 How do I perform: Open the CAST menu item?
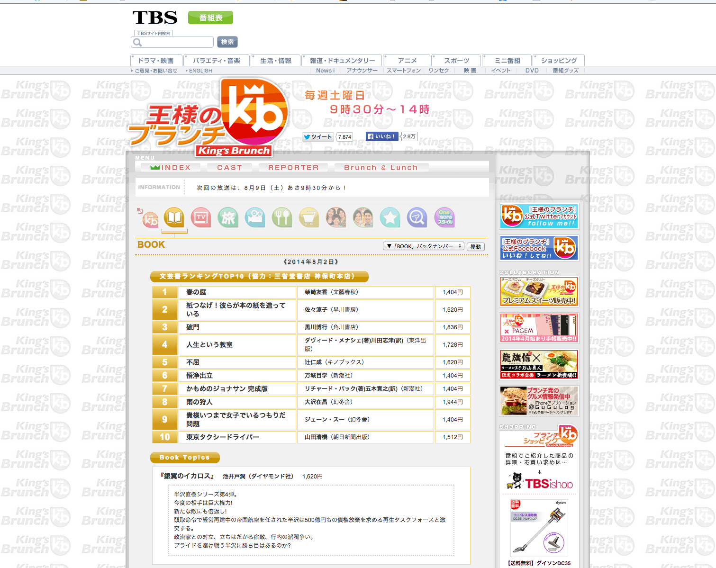tap(230, 168)
